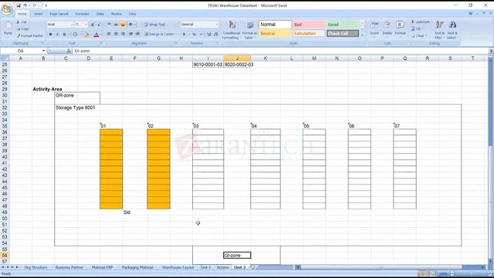Image resolution: width=494 pixels, height=278 pixels.
Task: Expand the cell styles gallery
Action: pos(362,35)
